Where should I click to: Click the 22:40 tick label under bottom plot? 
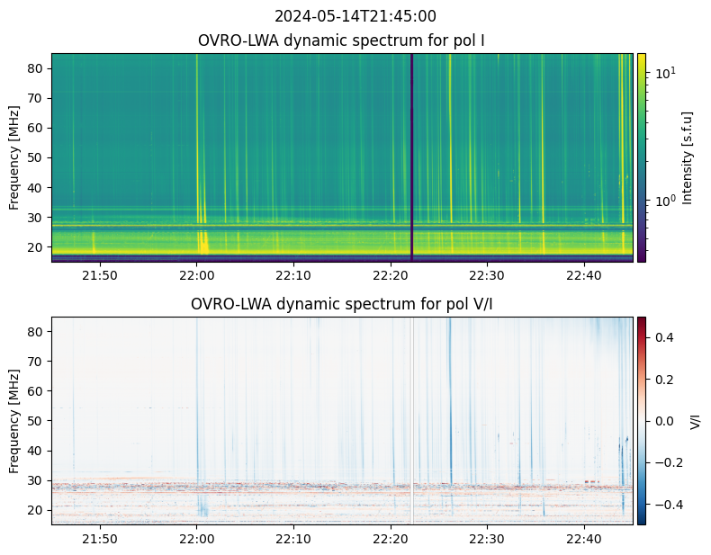pos(584,539)
